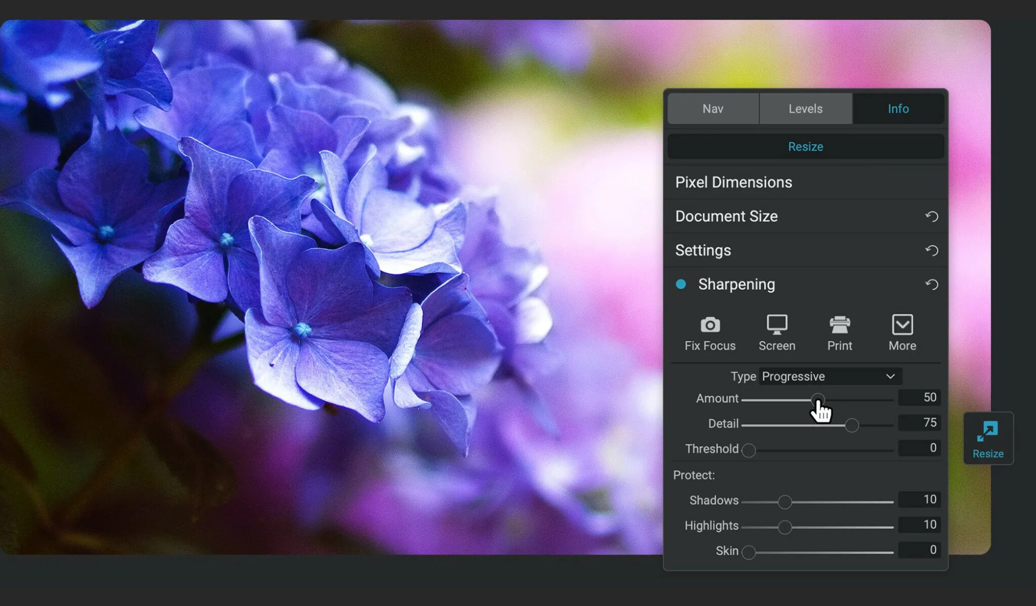Reset the Sharpening pane with arrow icon
This screenshot has width=1036, height=606.
tap(931, 285)
